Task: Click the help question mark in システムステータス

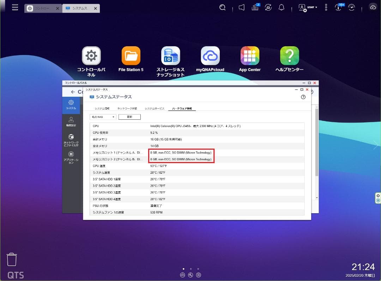Action: click(x=303, y=97)
